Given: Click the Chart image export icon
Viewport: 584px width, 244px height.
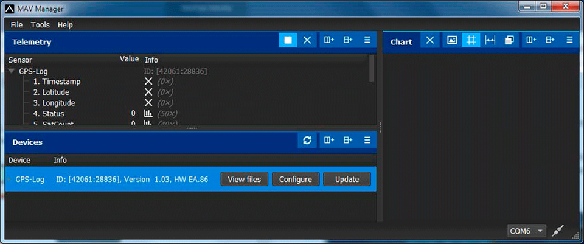Looking at the screenshot, I should [452, 40].
